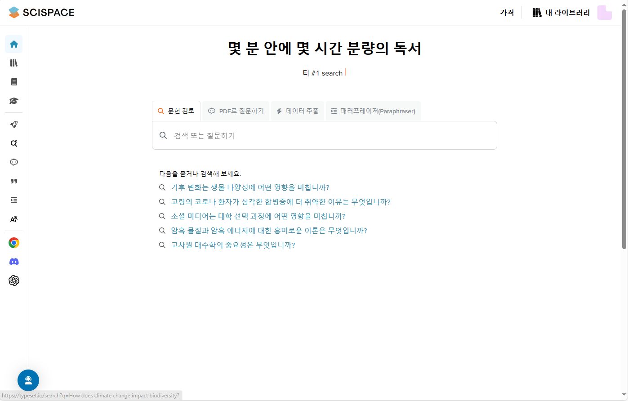Open the 패러프레이저(Paraphraser) tab
This screenshot has width=628, height=401.
[x=373, y=111]
